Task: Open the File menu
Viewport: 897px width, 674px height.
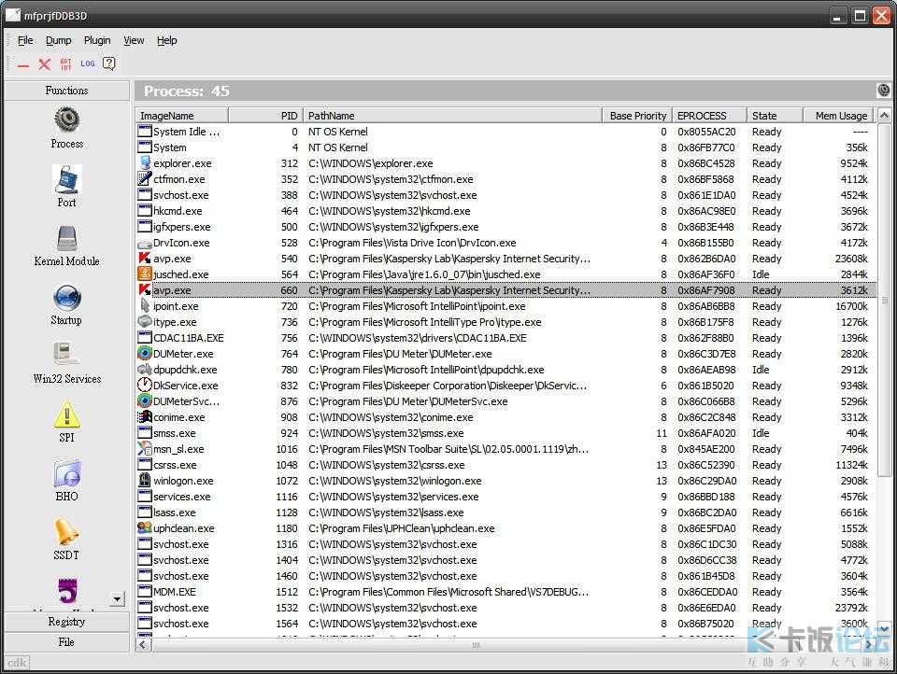Action: pos(25,40)
